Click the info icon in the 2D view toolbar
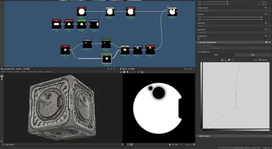This screenshot has height=149, width=272. point(139,72)
